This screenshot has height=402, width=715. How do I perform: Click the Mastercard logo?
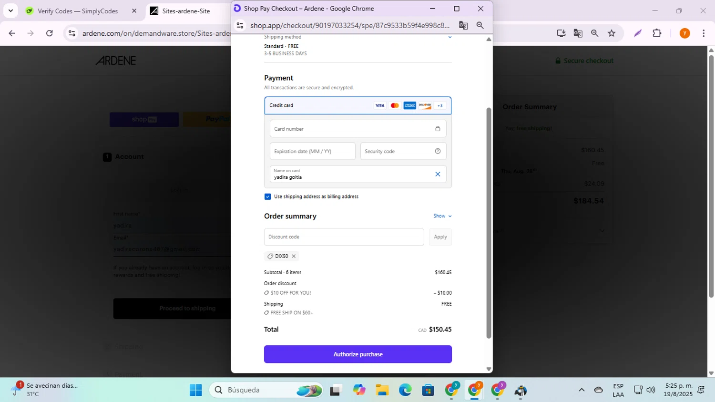tap(395, 105)
